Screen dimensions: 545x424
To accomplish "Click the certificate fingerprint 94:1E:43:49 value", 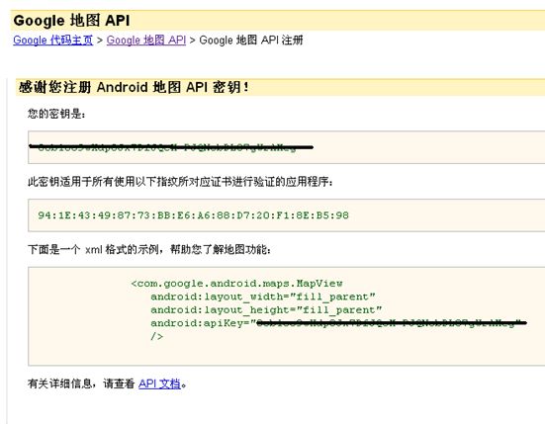I will [x=193, y=215].
